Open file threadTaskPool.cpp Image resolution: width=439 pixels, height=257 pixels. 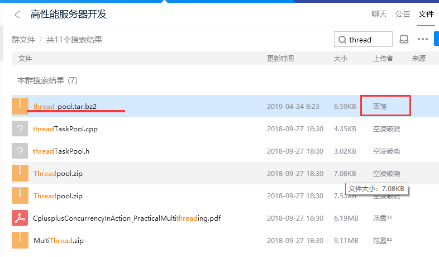point(65,129)
